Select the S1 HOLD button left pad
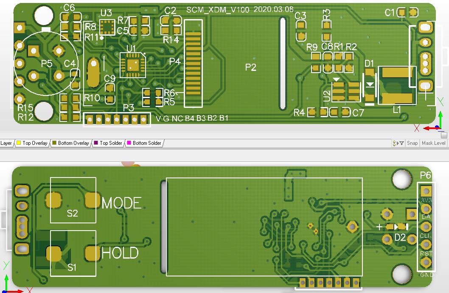Viewport: 449px width, 293px height. pyautogui.click(x=53, y=253)
